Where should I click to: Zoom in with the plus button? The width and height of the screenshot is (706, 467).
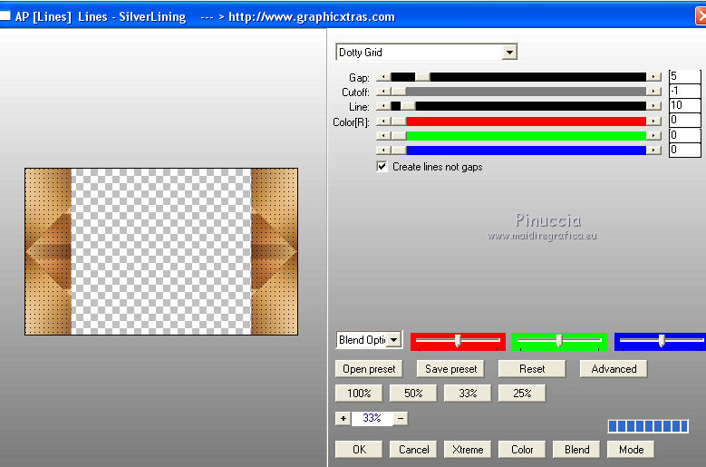pos(343,418)
